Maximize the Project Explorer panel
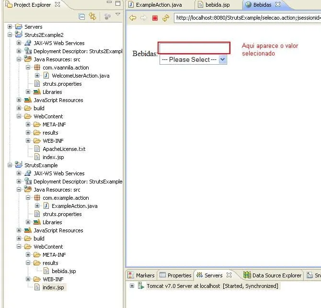Screen dimensions: 321x308 (118, 3)
